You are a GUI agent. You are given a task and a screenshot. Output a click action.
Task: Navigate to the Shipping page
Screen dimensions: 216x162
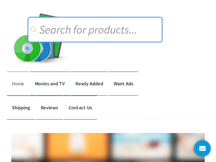point(21,108)
